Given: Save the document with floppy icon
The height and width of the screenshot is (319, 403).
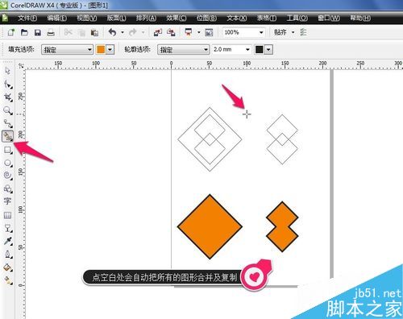Looking at the screenshot, I should tap(38, 32).
